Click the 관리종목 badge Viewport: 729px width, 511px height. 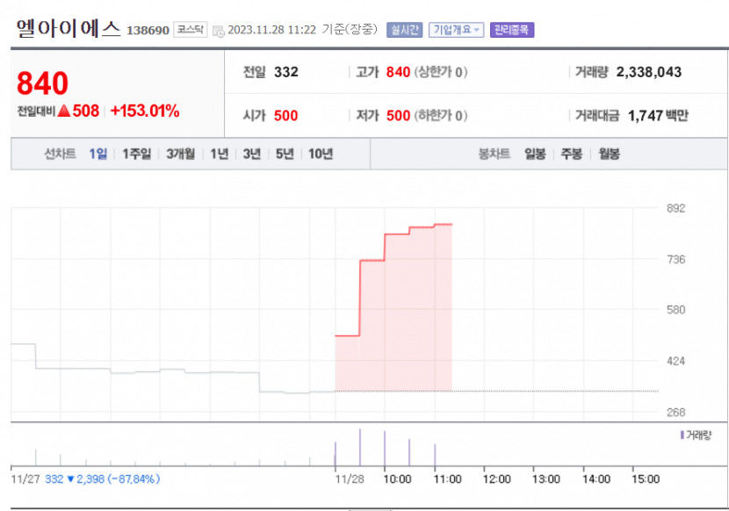(511, 30)
